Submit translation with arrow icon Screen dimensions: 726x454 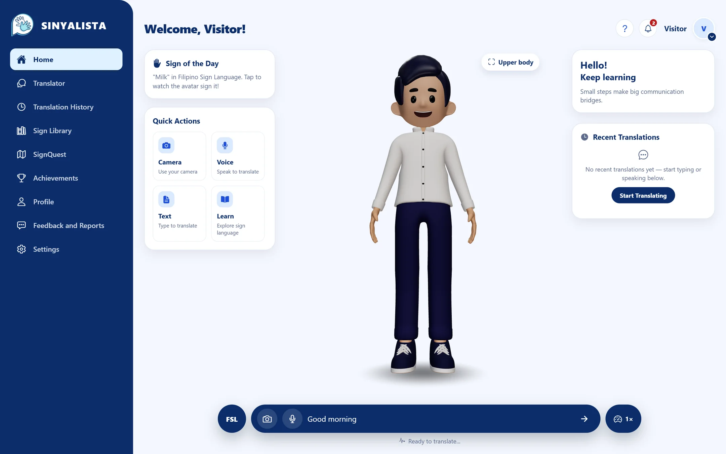(x=584, y=419)
